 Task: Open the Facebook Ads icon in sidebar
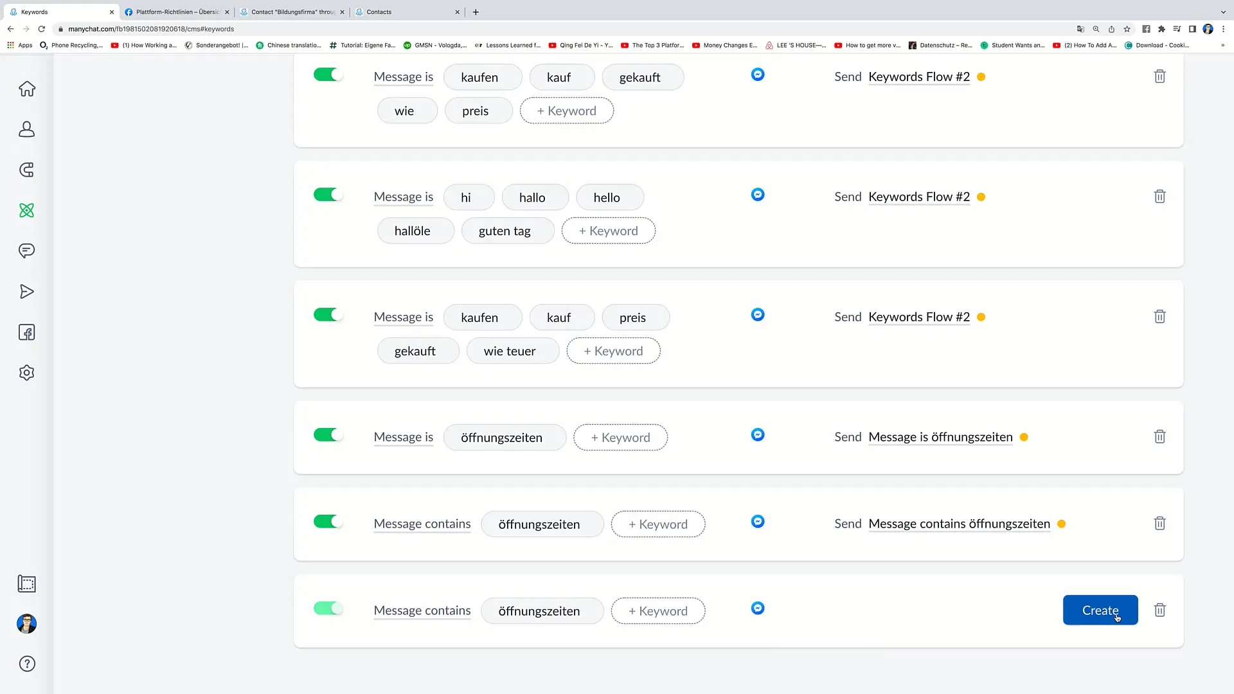(26, 332)
